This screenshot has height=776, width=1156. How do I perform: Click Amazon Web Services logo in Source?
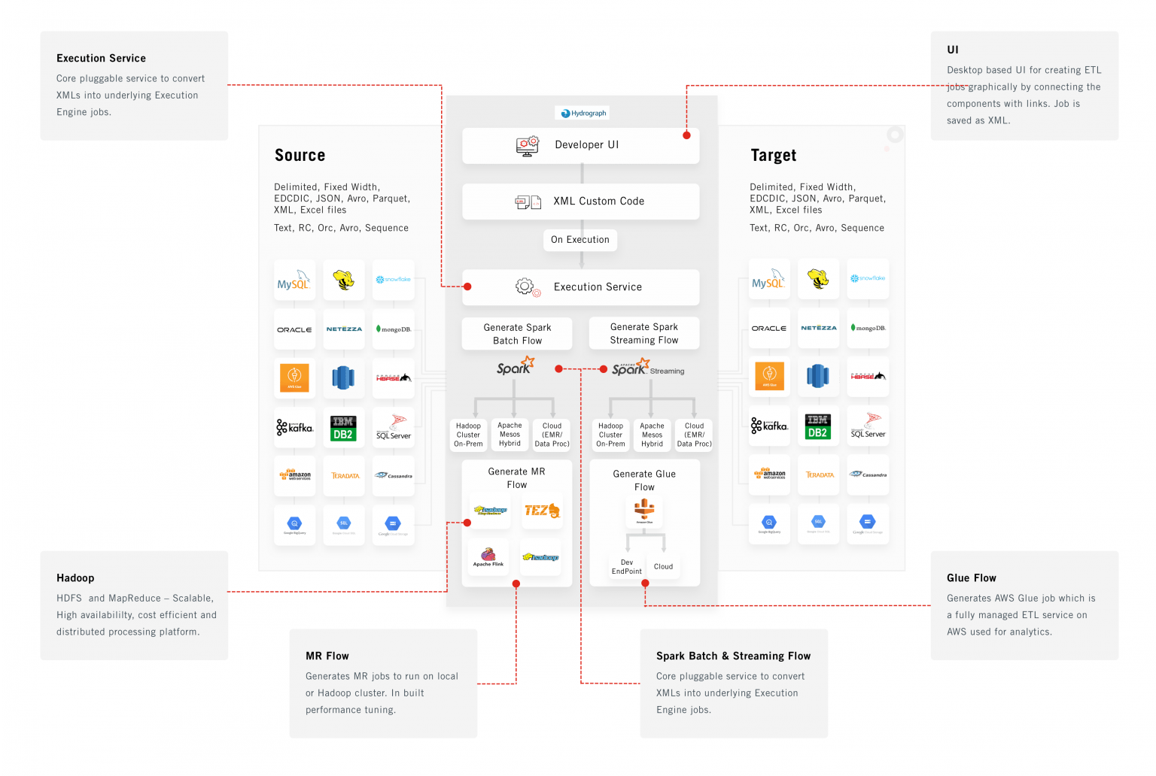294,475
